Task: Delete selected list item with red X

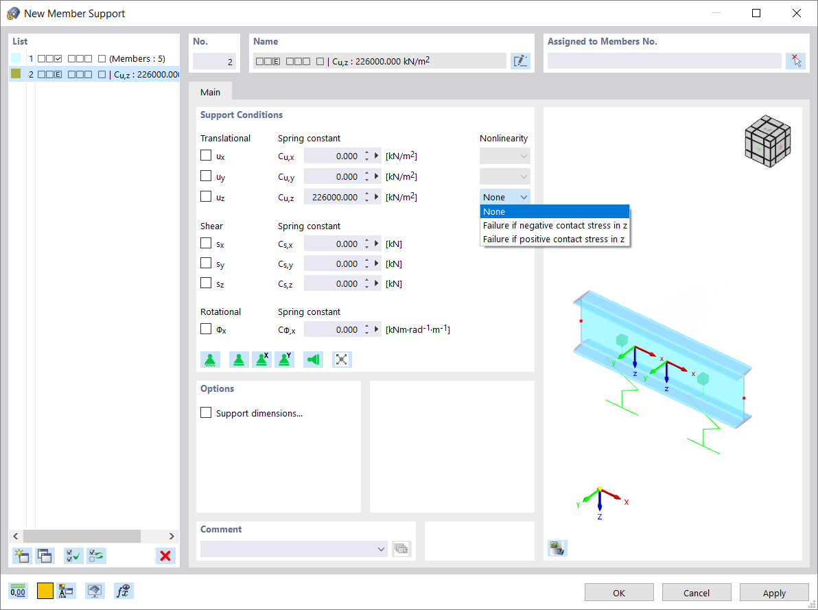Action: [165, 556]
